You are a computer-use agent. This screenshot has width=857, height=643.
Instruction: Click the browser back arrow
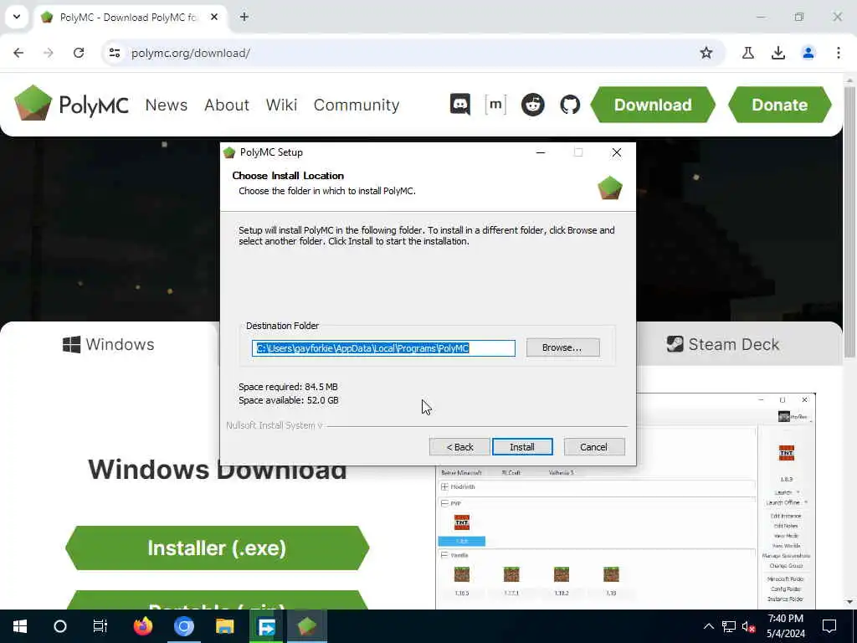[x=18, y=53]
